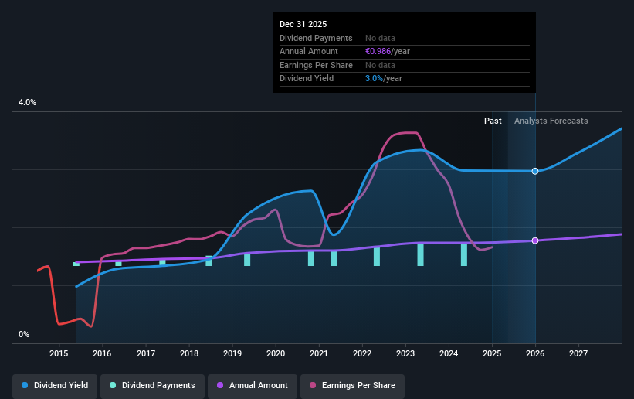Click the 2017 x-axis label
Screen dimensions: 634x399
[145, 353]
